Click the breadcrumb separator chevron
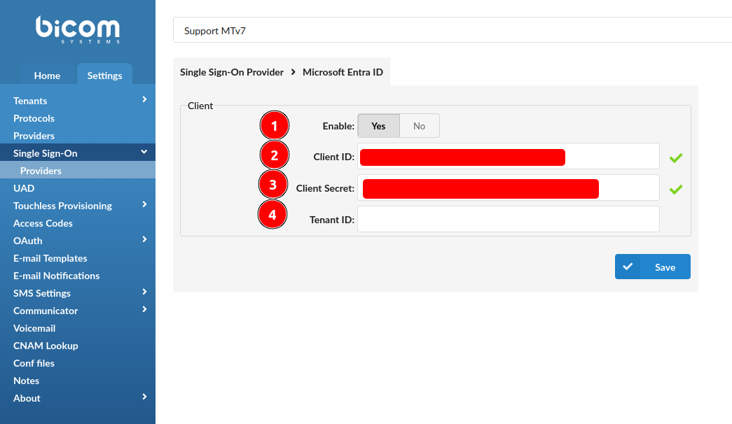This screenshot has height=424, width=732. [294, 72]
